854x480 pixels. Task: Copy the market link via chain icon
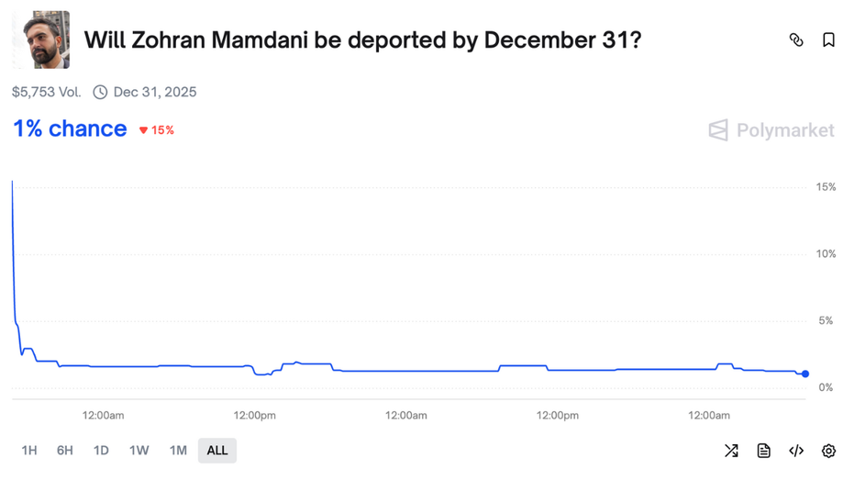[796, 39]
